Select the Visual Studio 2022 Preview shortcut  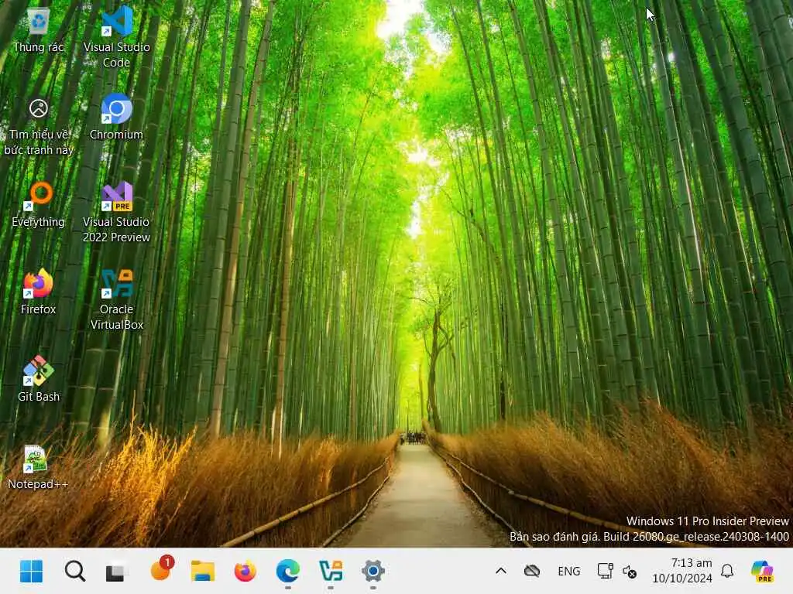click(x=116, y=212)
